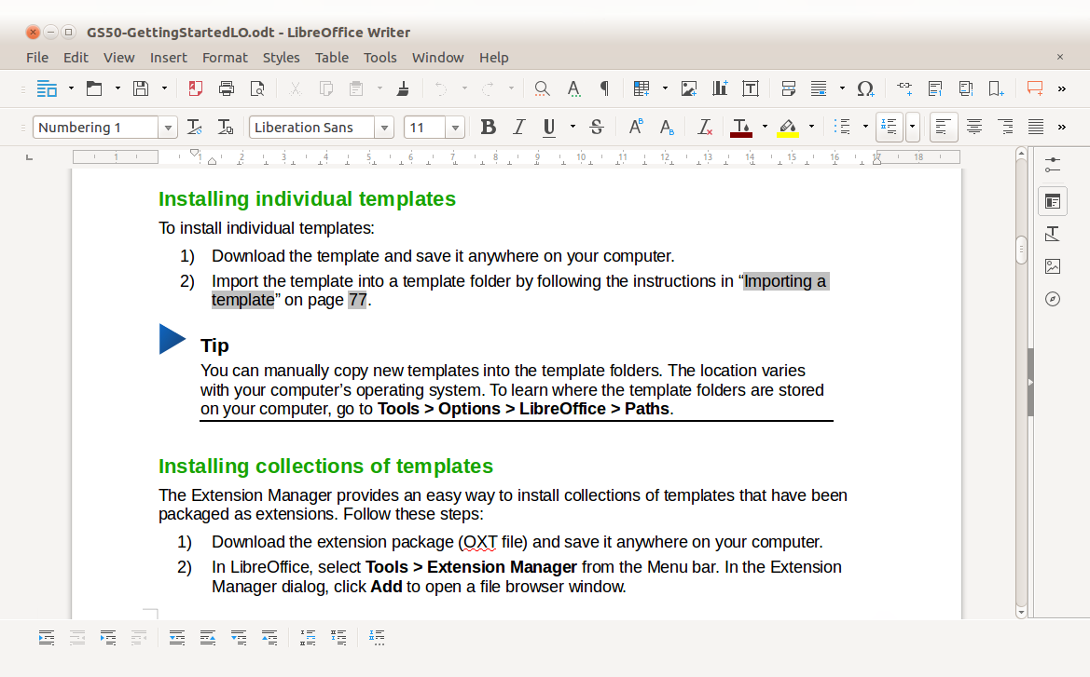This screenshot has height=677, width=1090.
Task: Open the Navigator in the sidebar
Action: (x=1053, y=299)
